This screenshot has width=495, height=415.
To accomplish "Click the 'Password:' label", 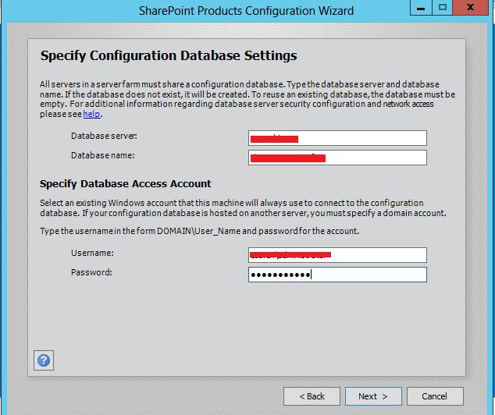I will click(x=91, y=272).
